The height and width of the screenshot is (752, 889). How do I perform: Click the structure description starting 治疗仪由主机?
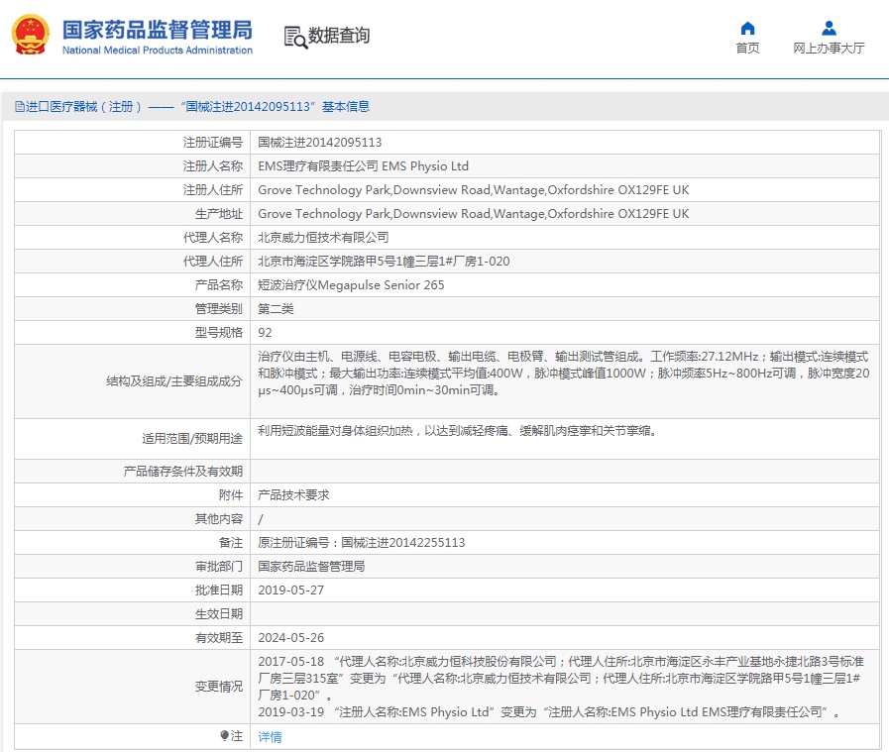click(564, 374)
